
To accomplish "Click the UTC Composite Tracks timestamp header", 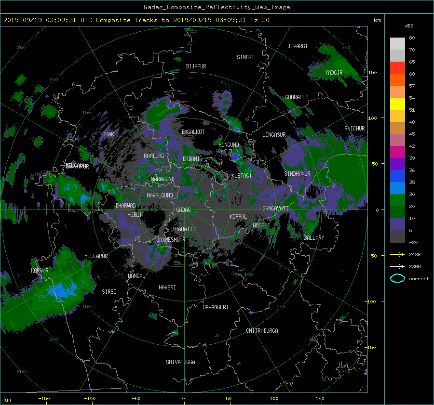I will point(136,20).
